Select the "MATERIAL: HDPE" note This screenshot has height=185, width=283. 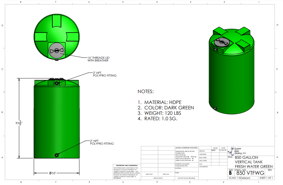click(x=160, y=102)
